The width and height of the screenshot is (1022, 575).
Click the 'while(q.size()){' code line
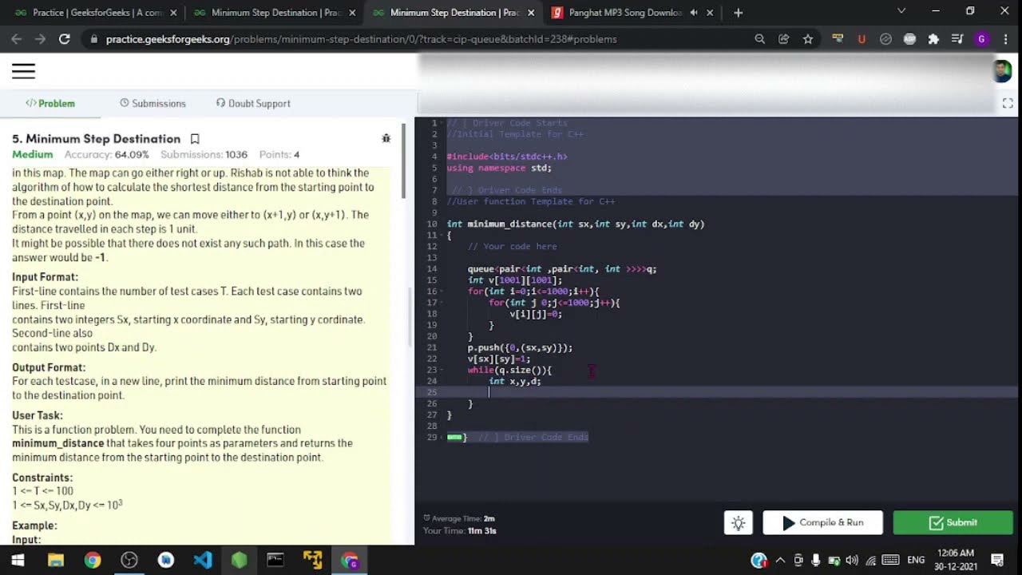[509, 370]
